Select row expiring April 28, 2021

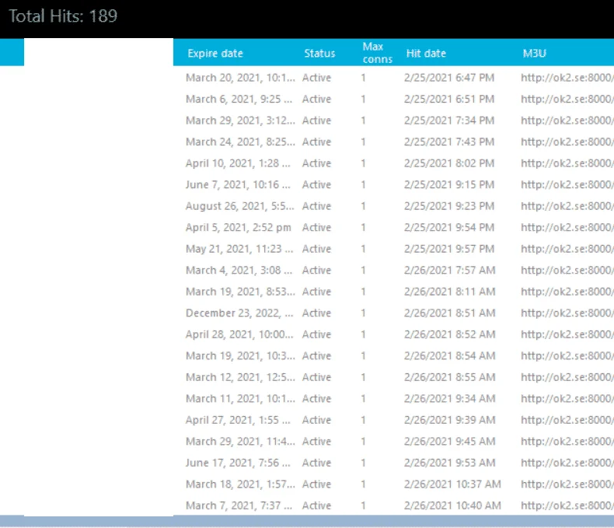point(393,334)
